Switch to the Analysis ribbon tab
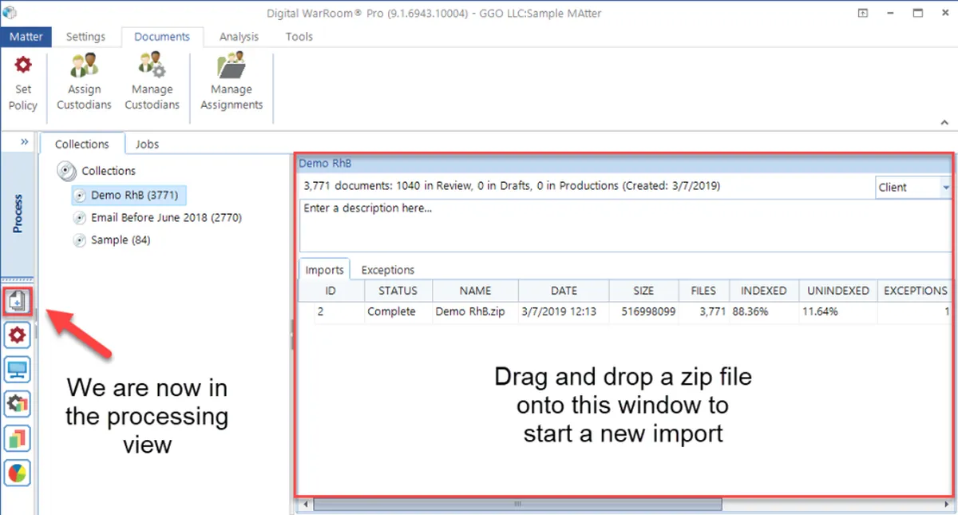Image resolution: width=958 pixels, height=515 pixels. click(x=239, y=37)
